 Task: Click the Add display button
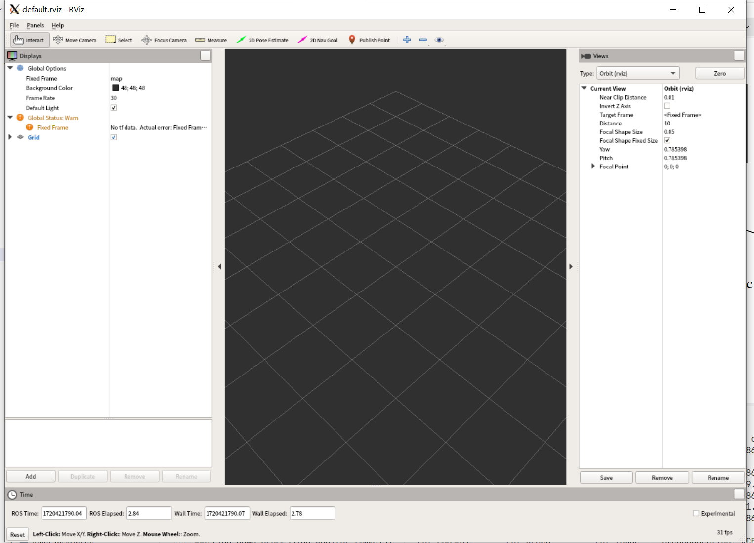[31, 476]
